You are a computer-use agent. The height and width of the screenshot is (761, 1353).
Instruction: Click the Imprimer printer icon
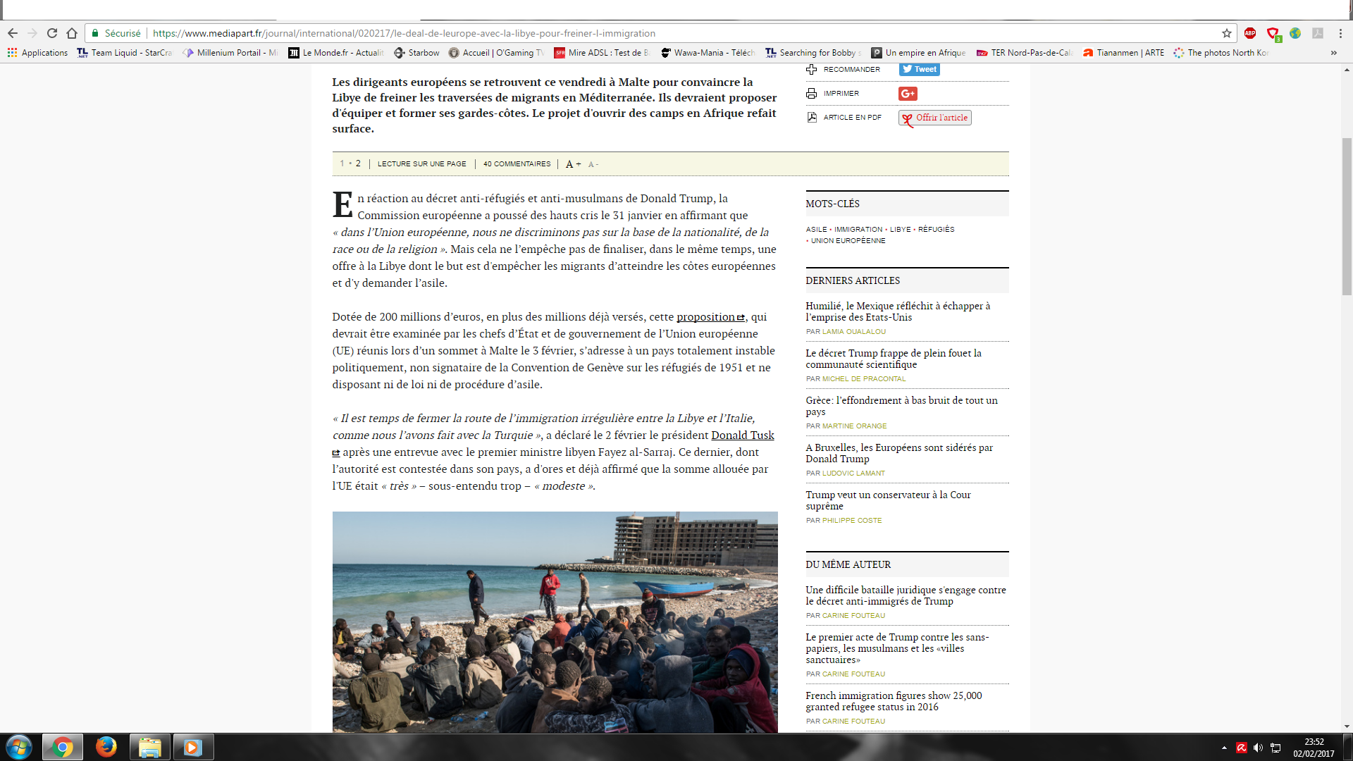click(x=812, y=94)
